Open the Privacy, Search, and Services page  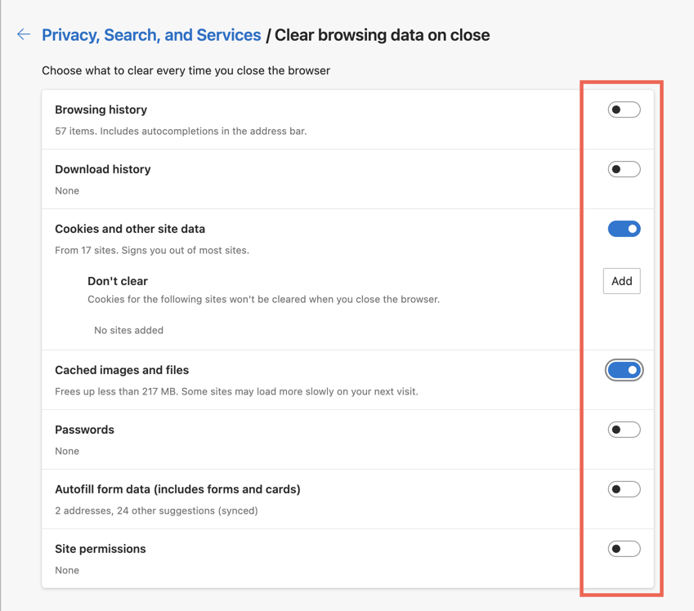(151, 34)
